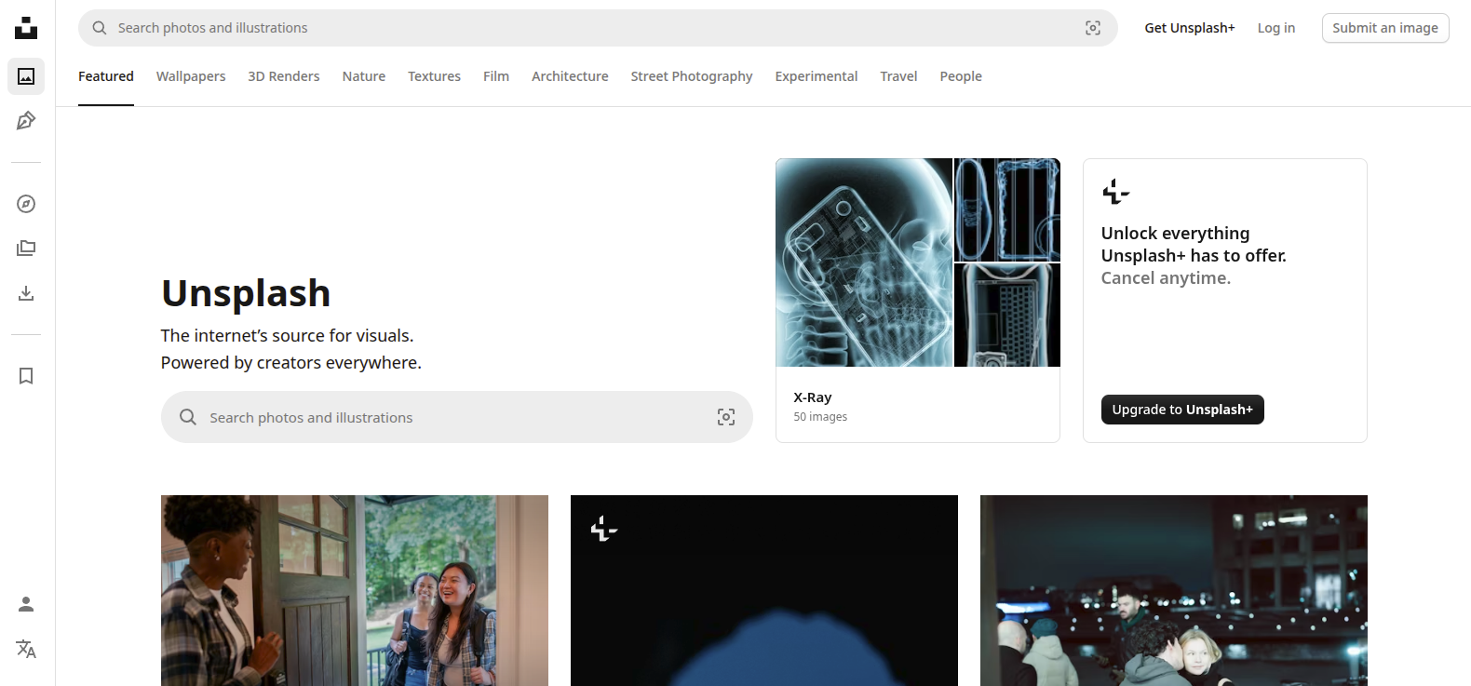
Task: Click the Log in link
Action: coord(1276,28)
